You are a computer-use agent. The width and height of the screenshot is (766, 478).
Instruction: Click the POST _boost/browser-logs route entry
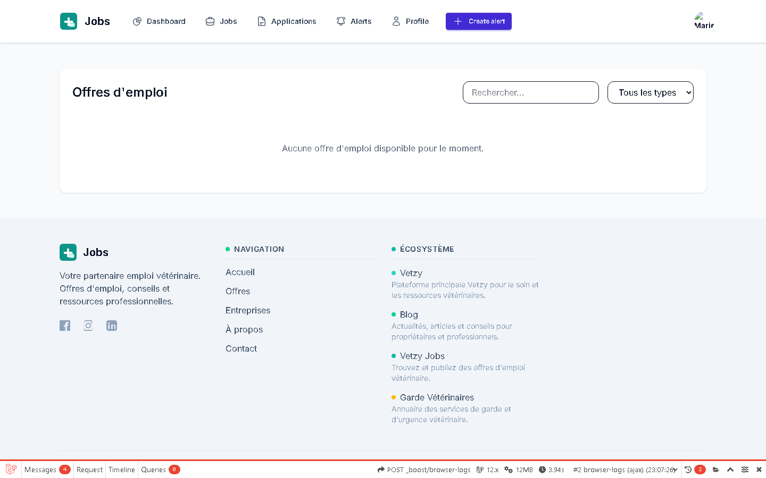[x=424, y=470]
